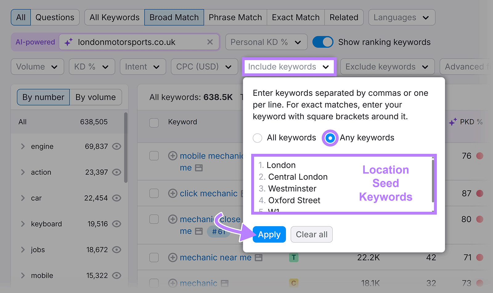This screenshot has width=493, height=293.
Task: Clear the londonmotorsports.co.uk domain filter
Action: 210,42
